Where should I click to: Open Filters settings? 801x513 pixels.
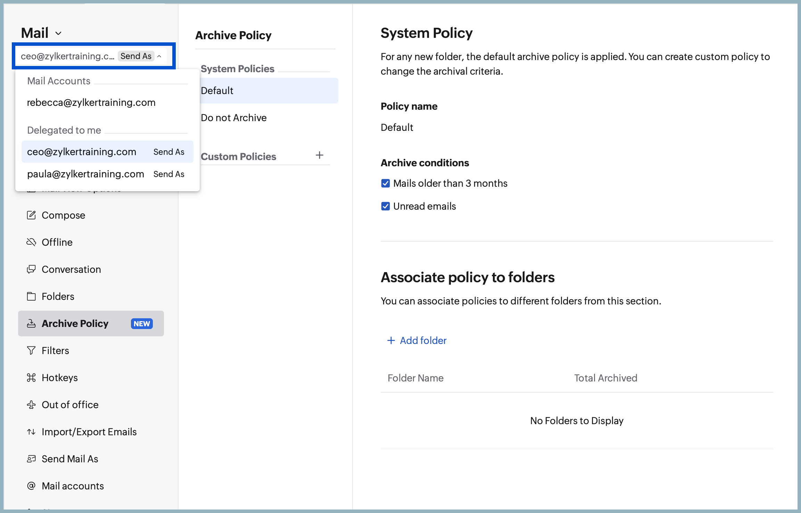[x=91, y=351]
